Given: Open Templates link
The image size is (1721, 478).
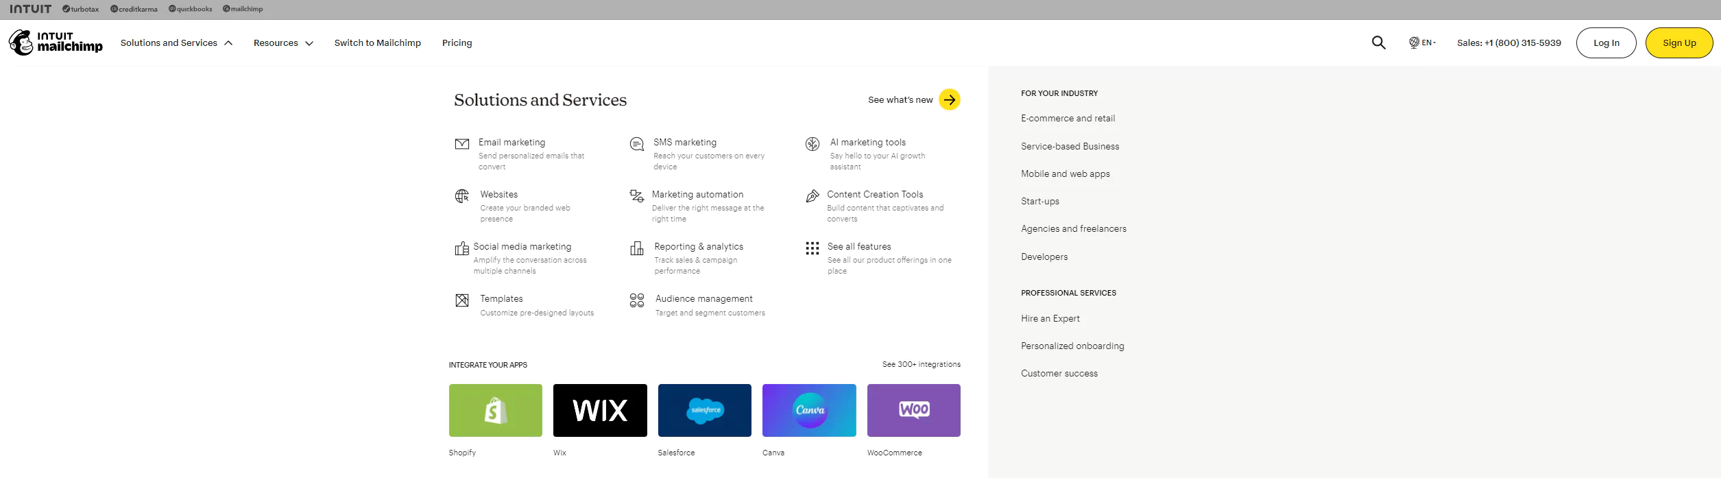Looking at the screenshot, I should [x=501, y=298].
